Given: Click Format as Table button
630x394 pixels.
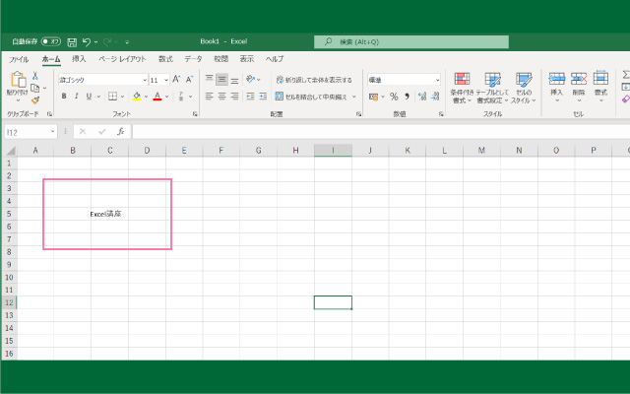Looking at the screenshot, I should click(492, 88).
